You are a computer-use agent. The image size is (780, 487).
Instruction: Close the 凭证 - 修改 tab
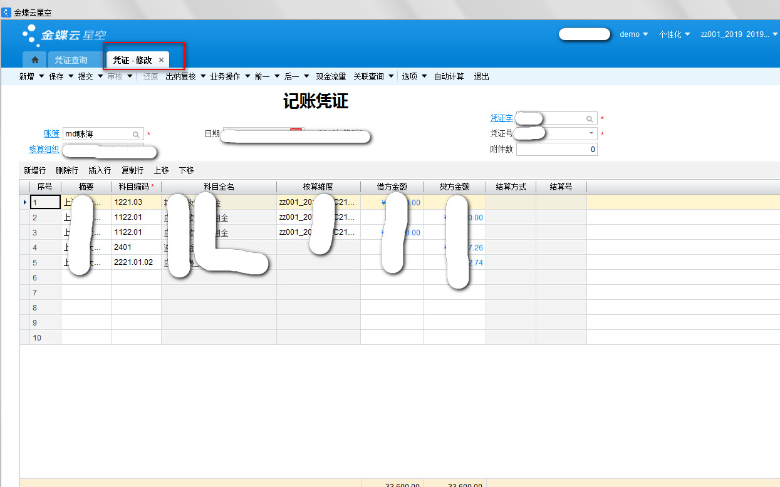pyautogui.click(x=161, y=60)
